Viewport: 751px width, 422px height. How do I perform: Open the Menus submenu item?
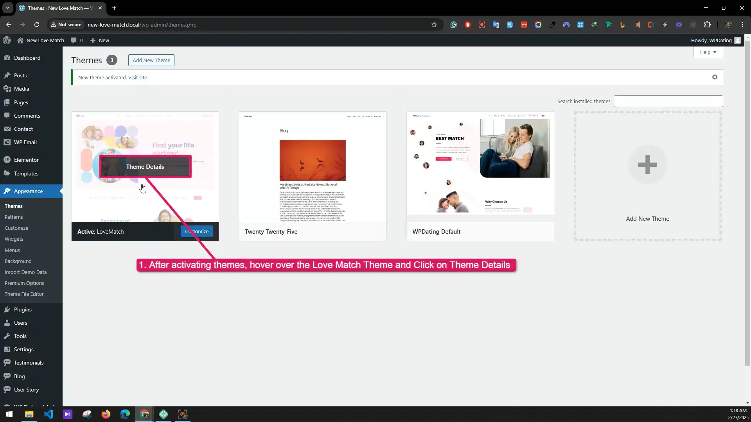click(12, 250)
